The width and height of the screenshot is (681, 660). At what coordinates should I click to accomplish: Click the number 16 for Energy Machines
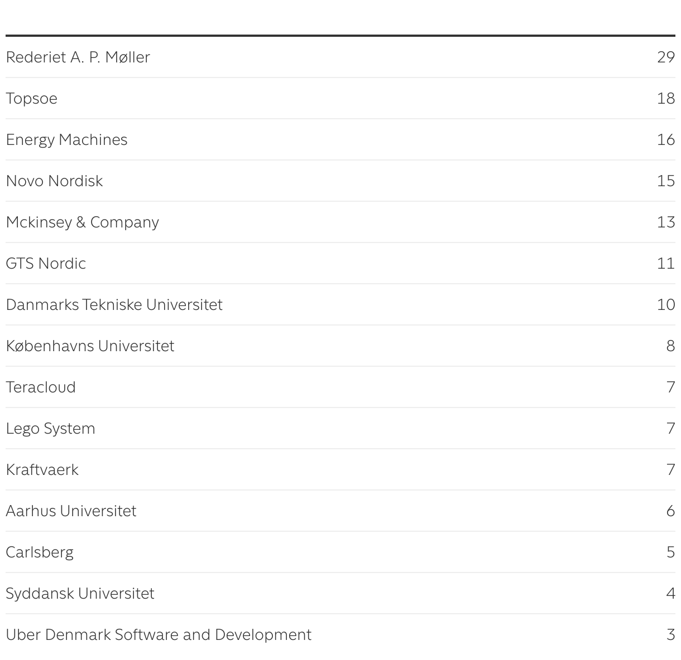666,140
